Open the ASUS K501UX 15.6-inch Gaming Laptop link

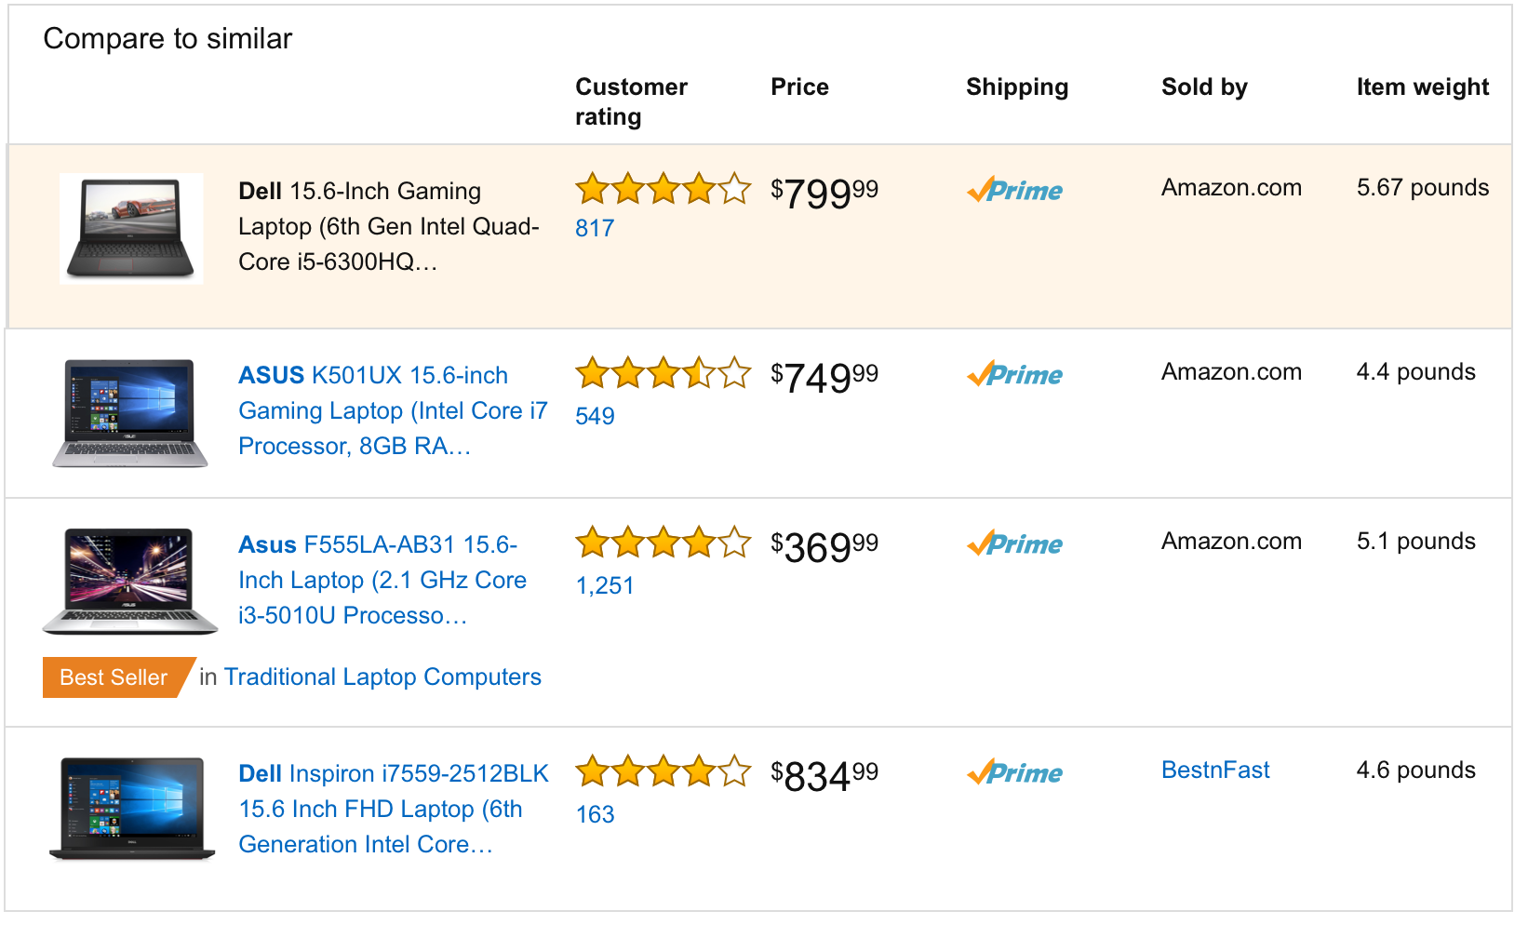[x=393, y=410]
